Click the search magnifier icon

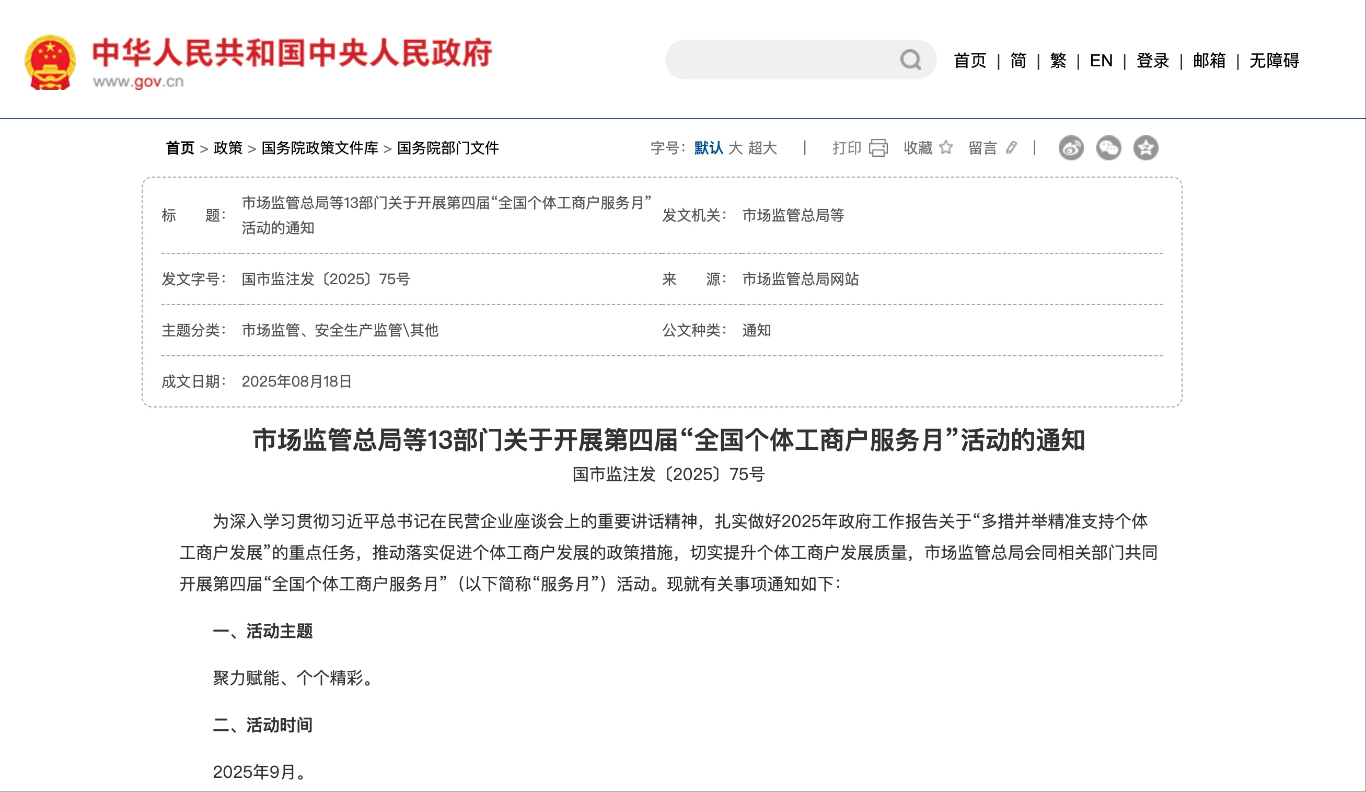click(910, 60)
